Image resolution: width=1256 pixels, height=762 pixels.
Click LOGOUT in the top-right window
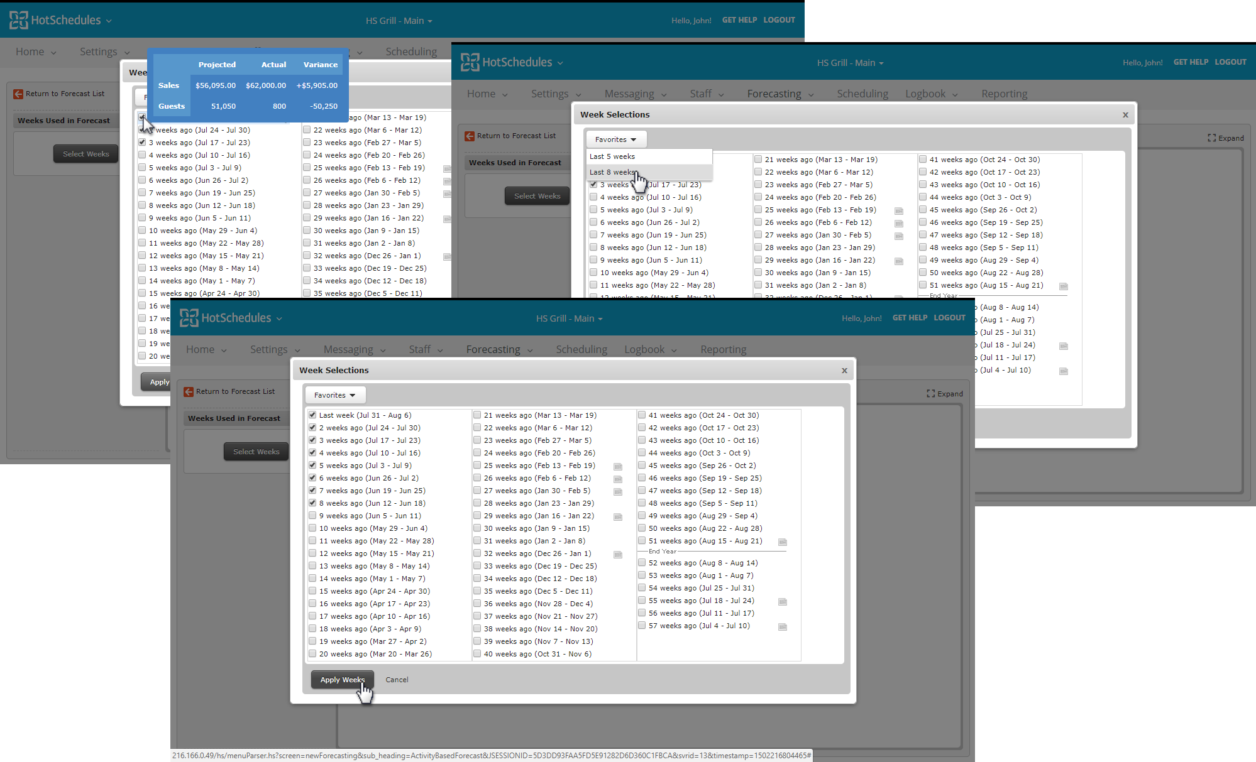point(1231,62)
